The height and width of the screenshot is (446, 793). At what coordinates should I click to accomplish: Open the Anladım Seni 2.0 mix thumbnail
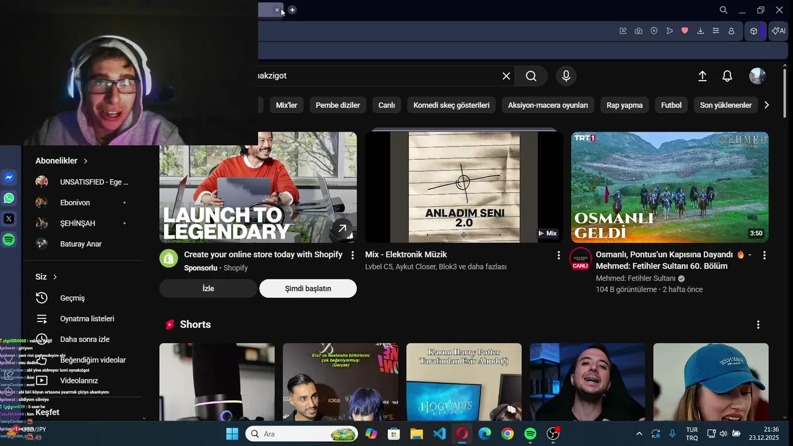pos(464,187)
